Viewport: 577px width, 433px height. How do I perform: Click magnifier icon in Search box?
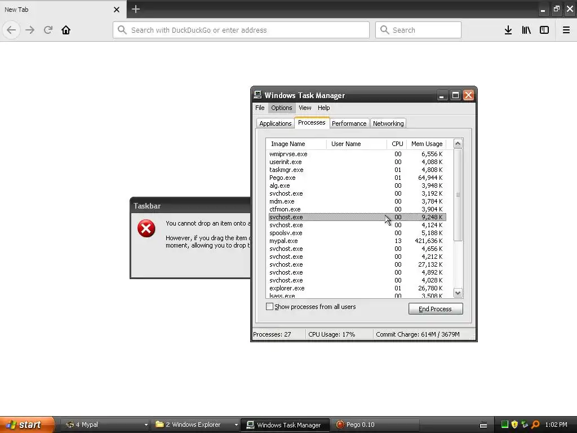pos(384,30)
